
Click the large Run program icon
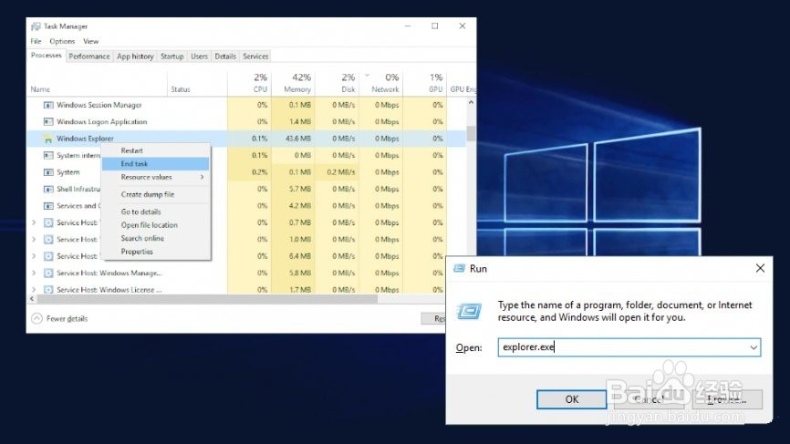click(x=469, y=312)
